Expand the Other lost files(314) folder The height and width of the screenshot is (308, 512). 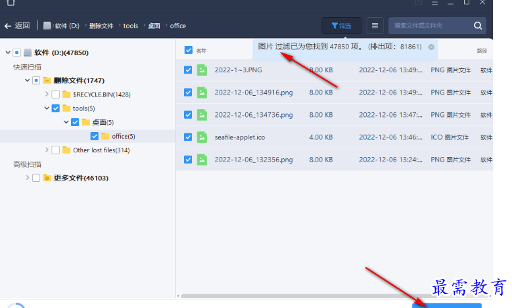click(47, 150)
